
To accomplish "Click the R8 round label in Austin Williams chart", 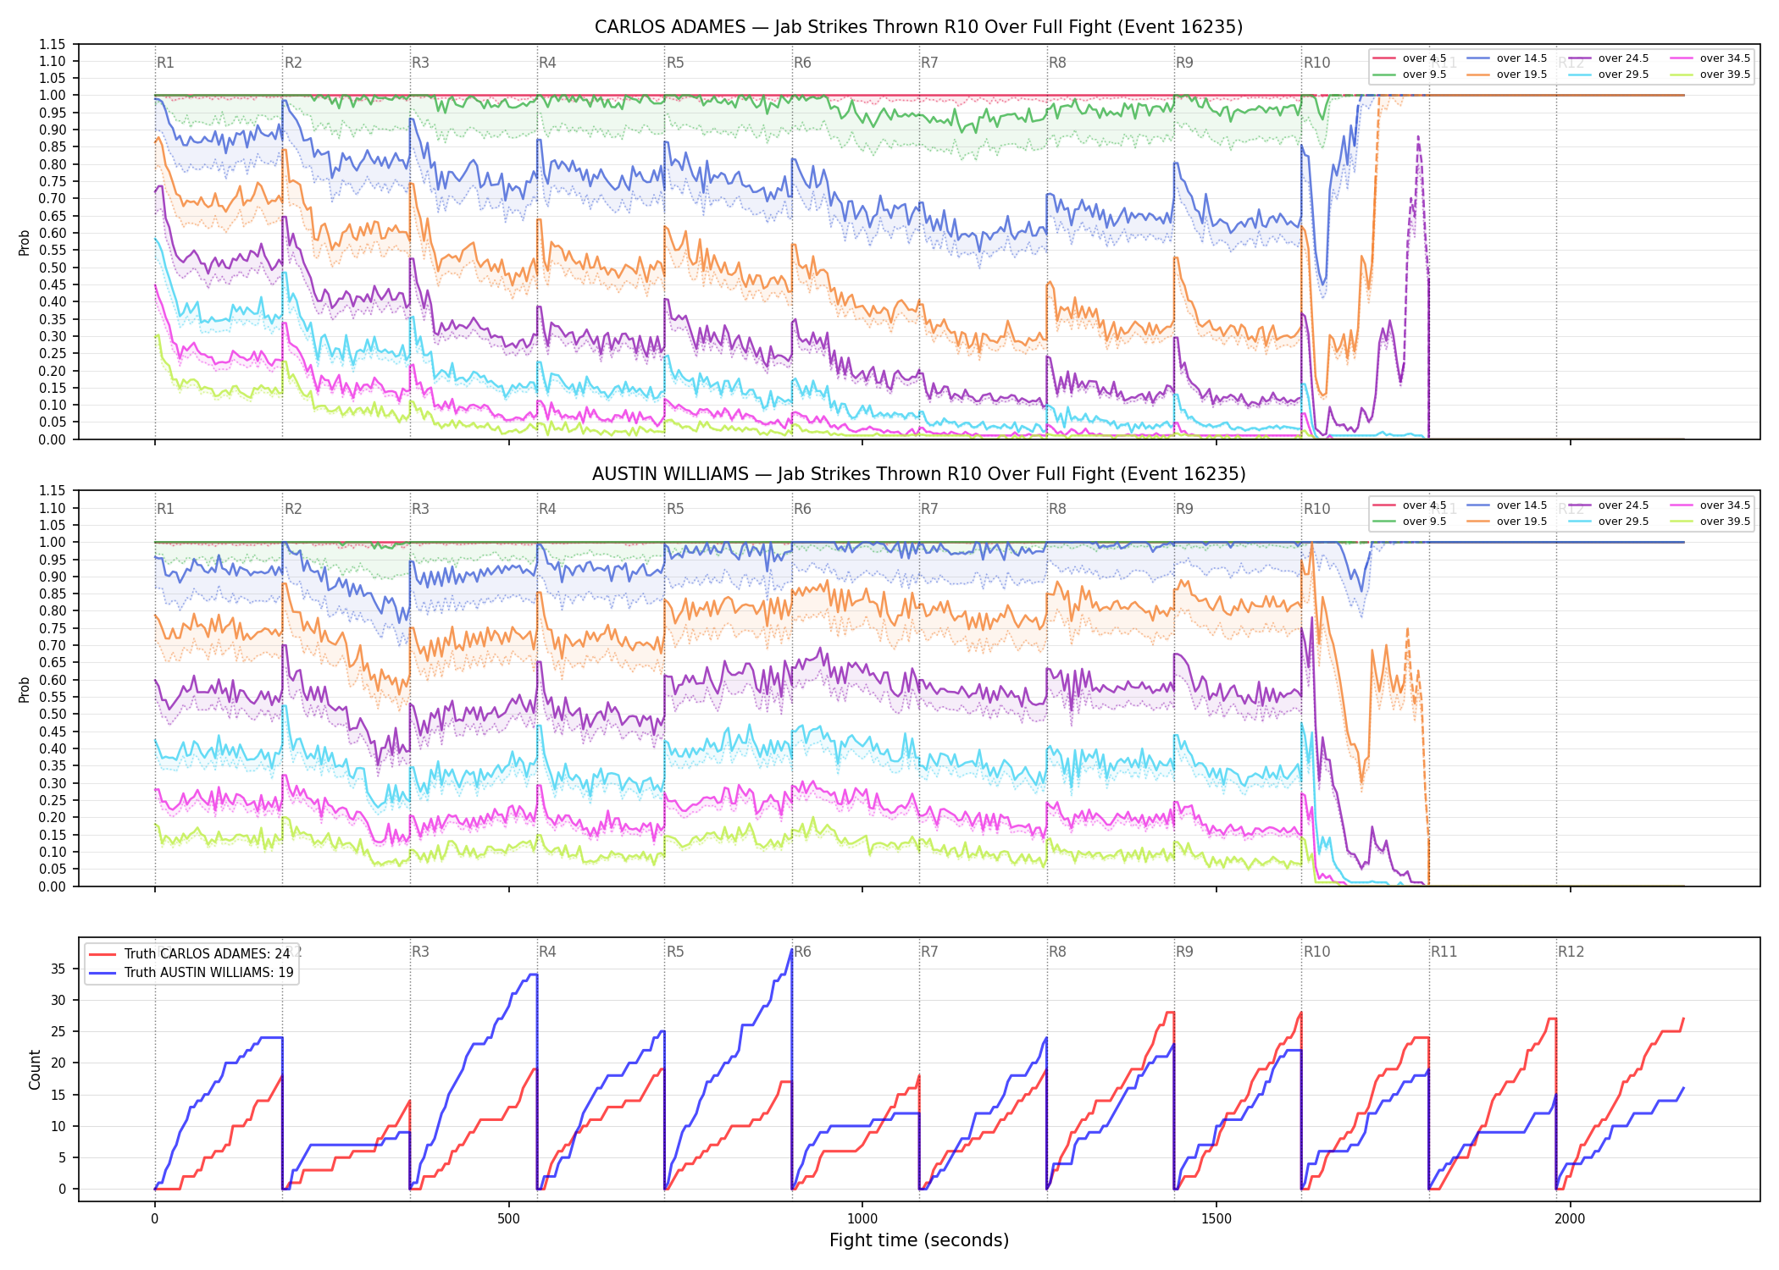I will tap(1057, 509).
